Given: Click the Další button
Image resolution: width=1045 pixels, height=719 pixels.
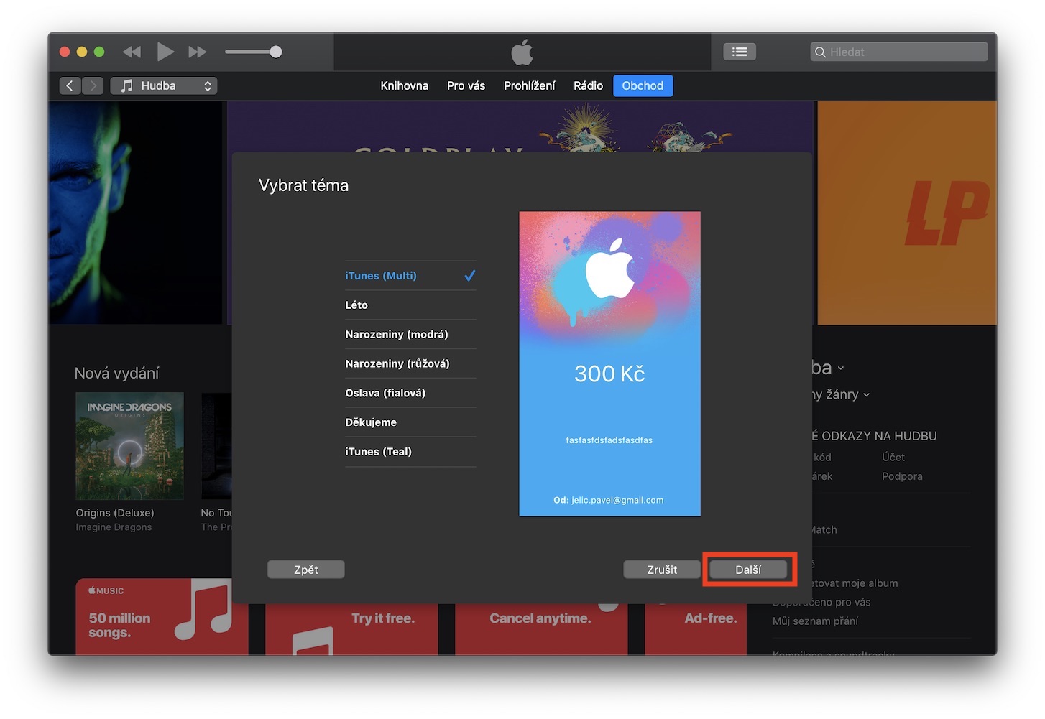Looking at the screenshot, I should 748,570.
